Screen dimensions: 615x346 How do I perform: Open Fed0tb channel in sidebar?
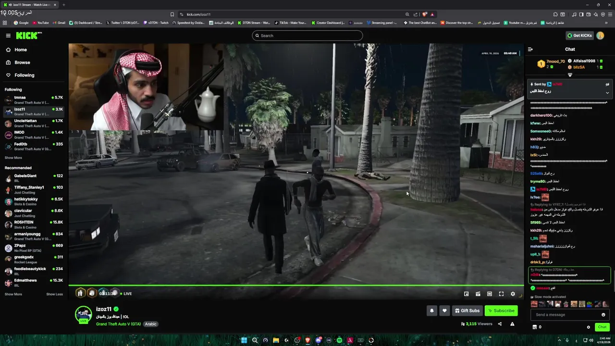(x=34, y=146)
